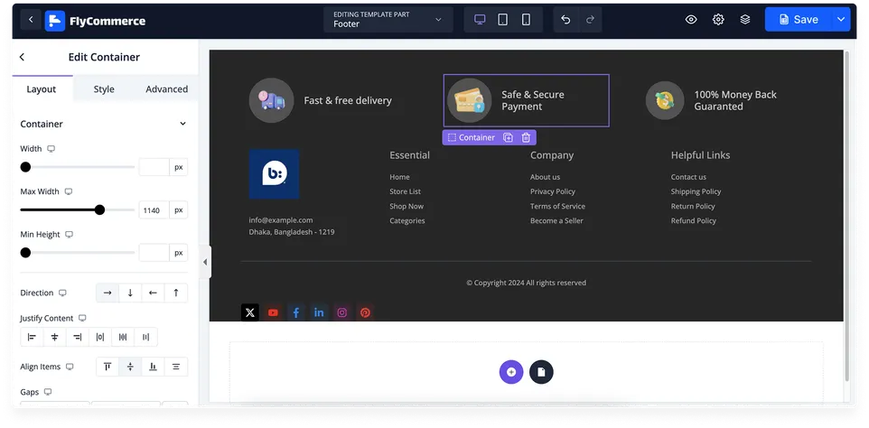Click the Save button
The width and height of the screenshot is (869, 428).
[x=798, y=19]
